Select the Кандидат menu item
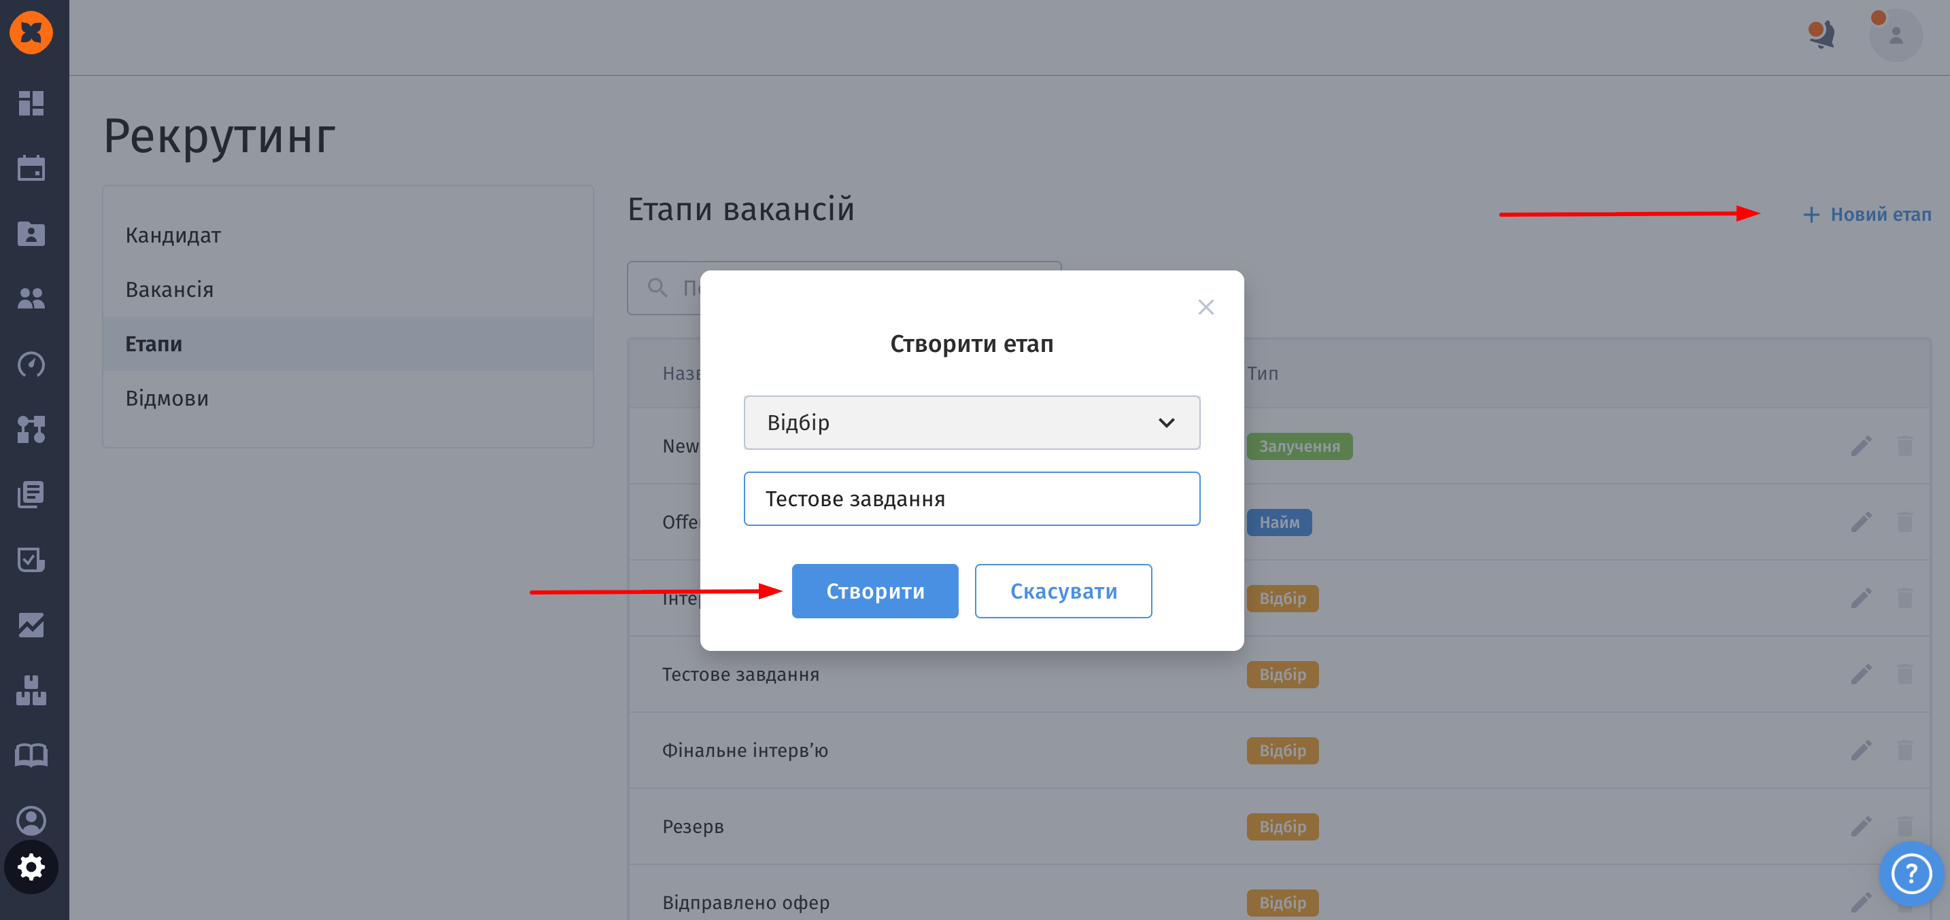Screen dimensions: 1950x920 tap(173, 235)
